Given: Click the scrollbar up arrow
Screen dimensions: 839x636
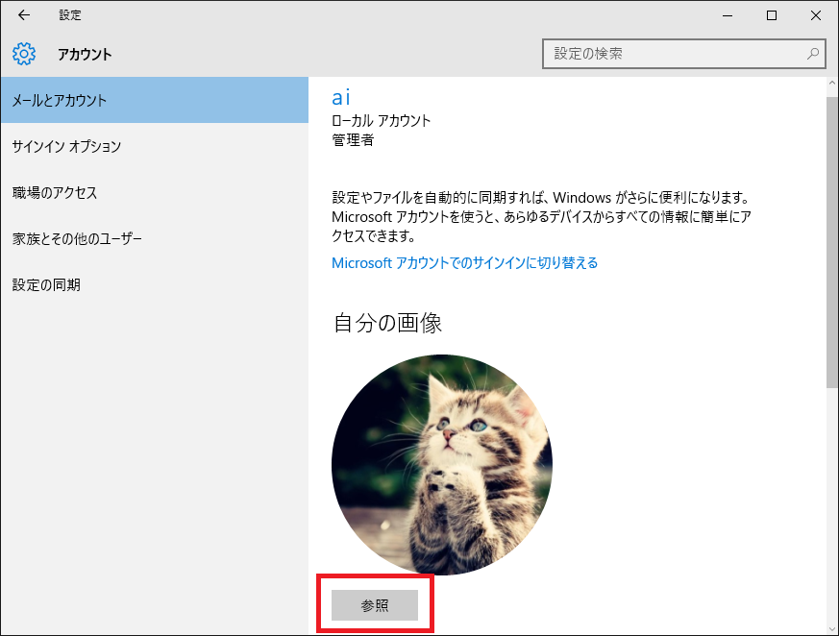Looking at the screenshot, I should tap(832, 86).
